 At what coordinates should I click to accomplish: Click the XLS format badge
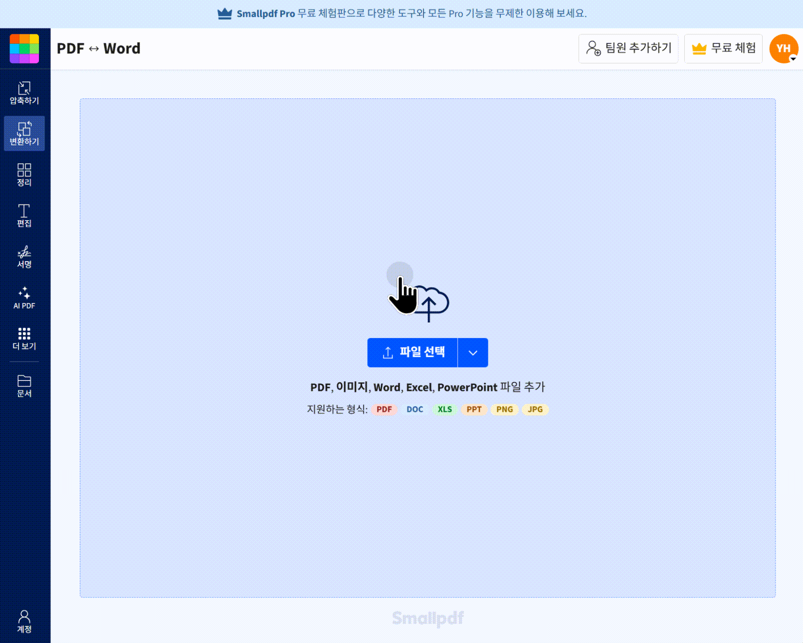click(444, 409)
